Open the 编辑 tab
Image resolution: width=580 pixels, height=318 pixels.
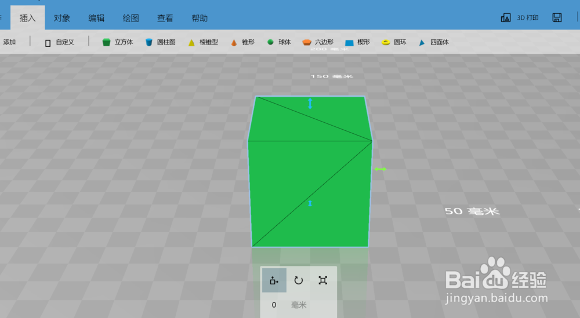pos(96,18)
